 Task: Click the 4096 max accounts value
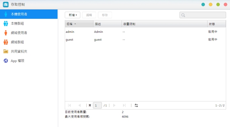pyautogui.click(x=125, y=117)
